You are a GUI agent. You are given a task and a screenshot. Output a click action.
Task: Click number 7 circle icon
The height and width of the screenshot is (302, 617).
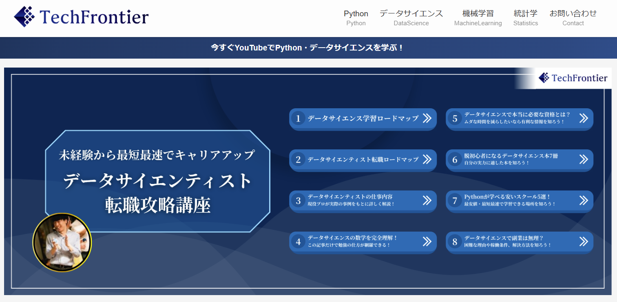point(455,201)
